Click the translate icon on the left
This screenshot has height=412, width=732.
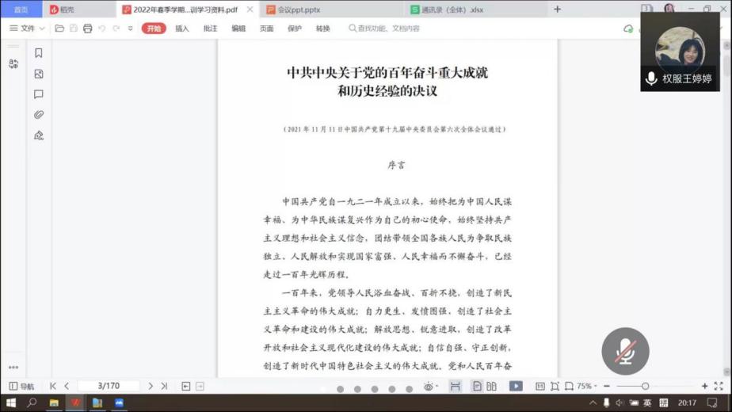13,64
